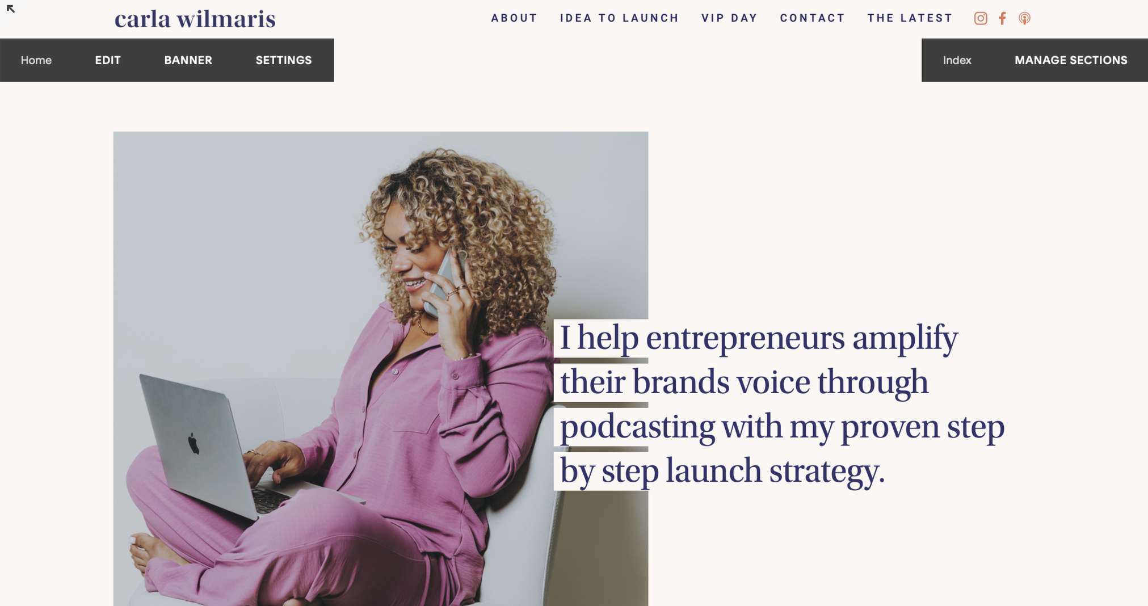
Task: Click the headline "I help entrepreneurs amplify"
Action: 759,338
